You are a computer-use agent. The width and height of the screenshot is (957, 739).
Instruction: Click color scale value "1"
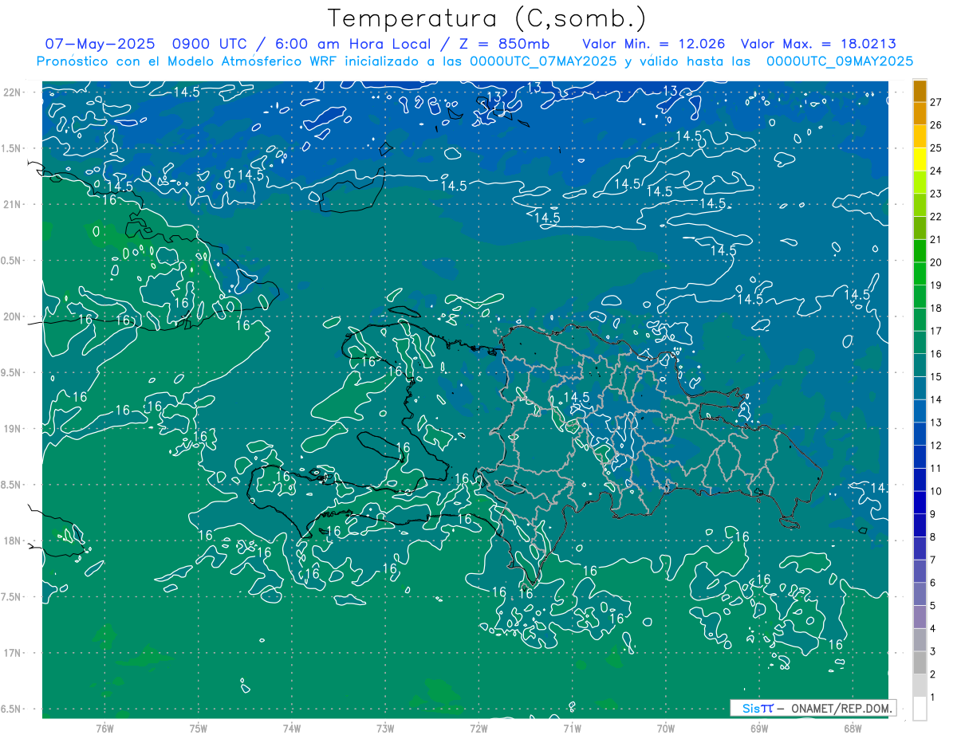934,698
